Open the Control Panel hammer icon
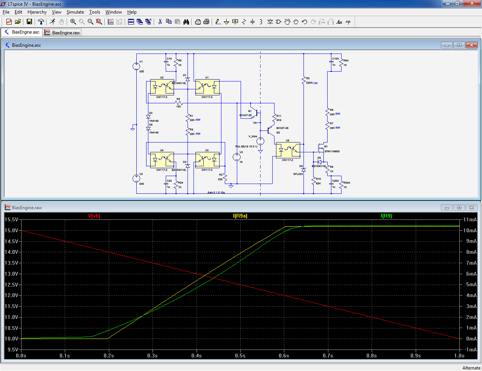Screen dimensions: 482x371 (x=41, y=22)
